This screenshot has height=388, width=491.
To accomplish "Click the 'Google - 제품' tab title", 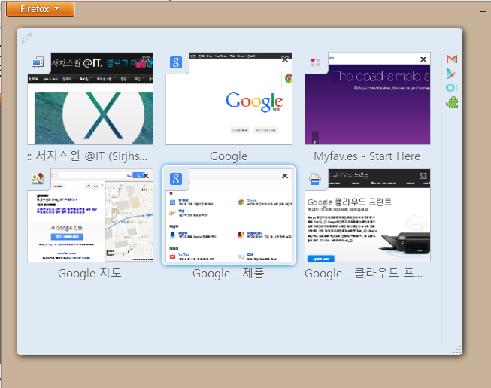I will click(229, 273).
